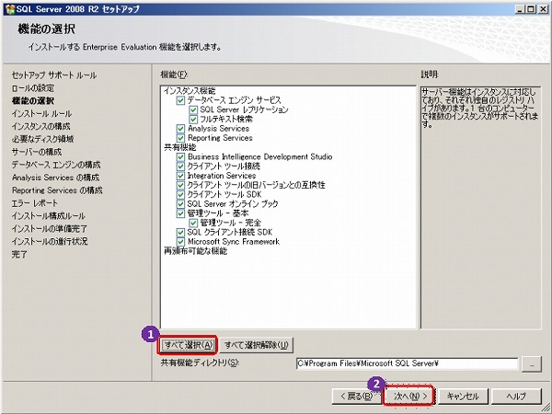The image size is (552, 414).
Task: Minimize the setup window
Action: coord(521,9)
